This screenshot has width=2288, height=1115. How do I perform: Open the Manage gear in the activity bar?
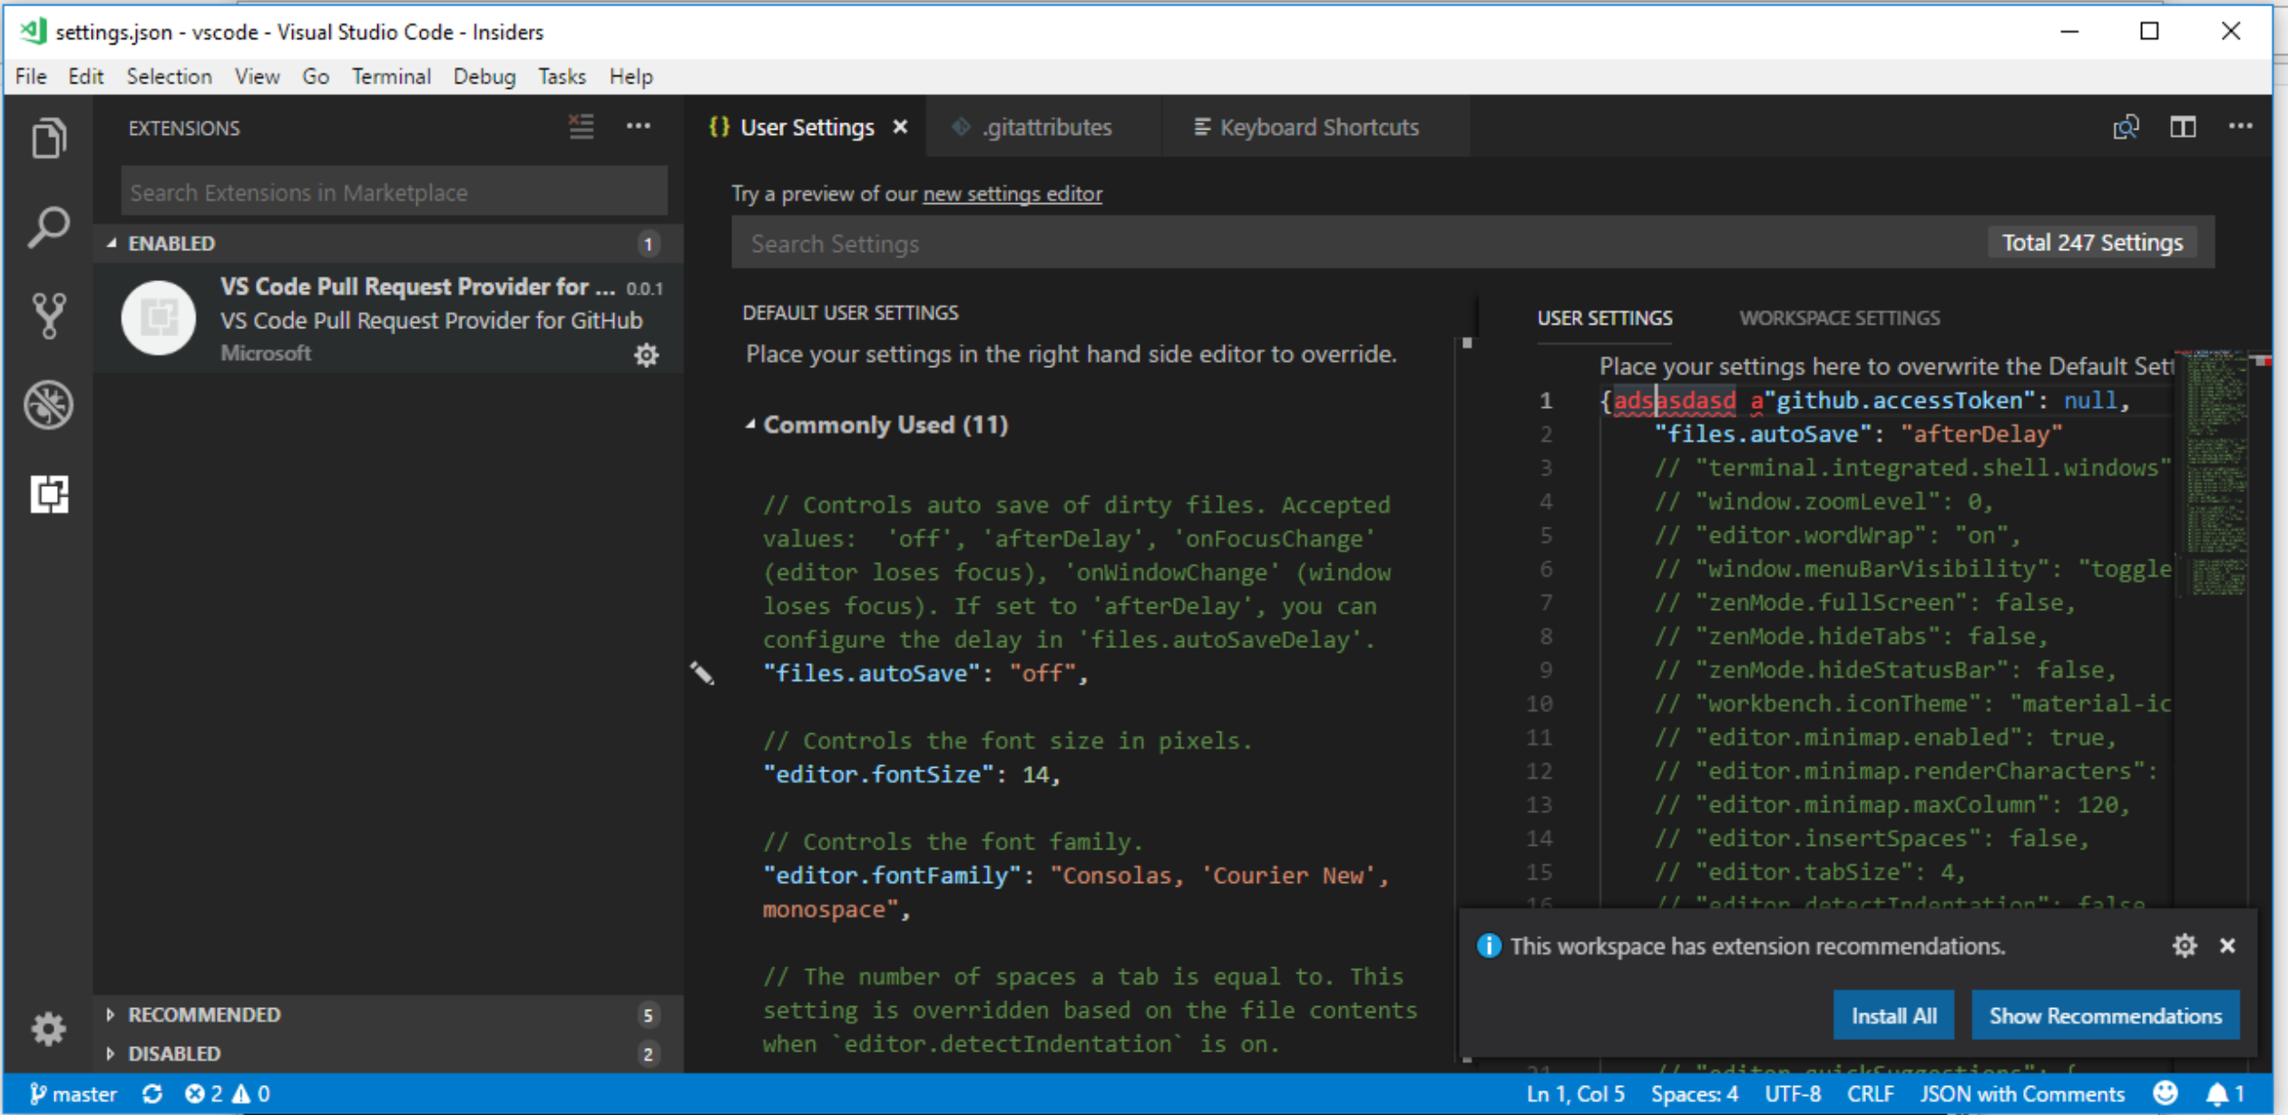point(47,1028)
